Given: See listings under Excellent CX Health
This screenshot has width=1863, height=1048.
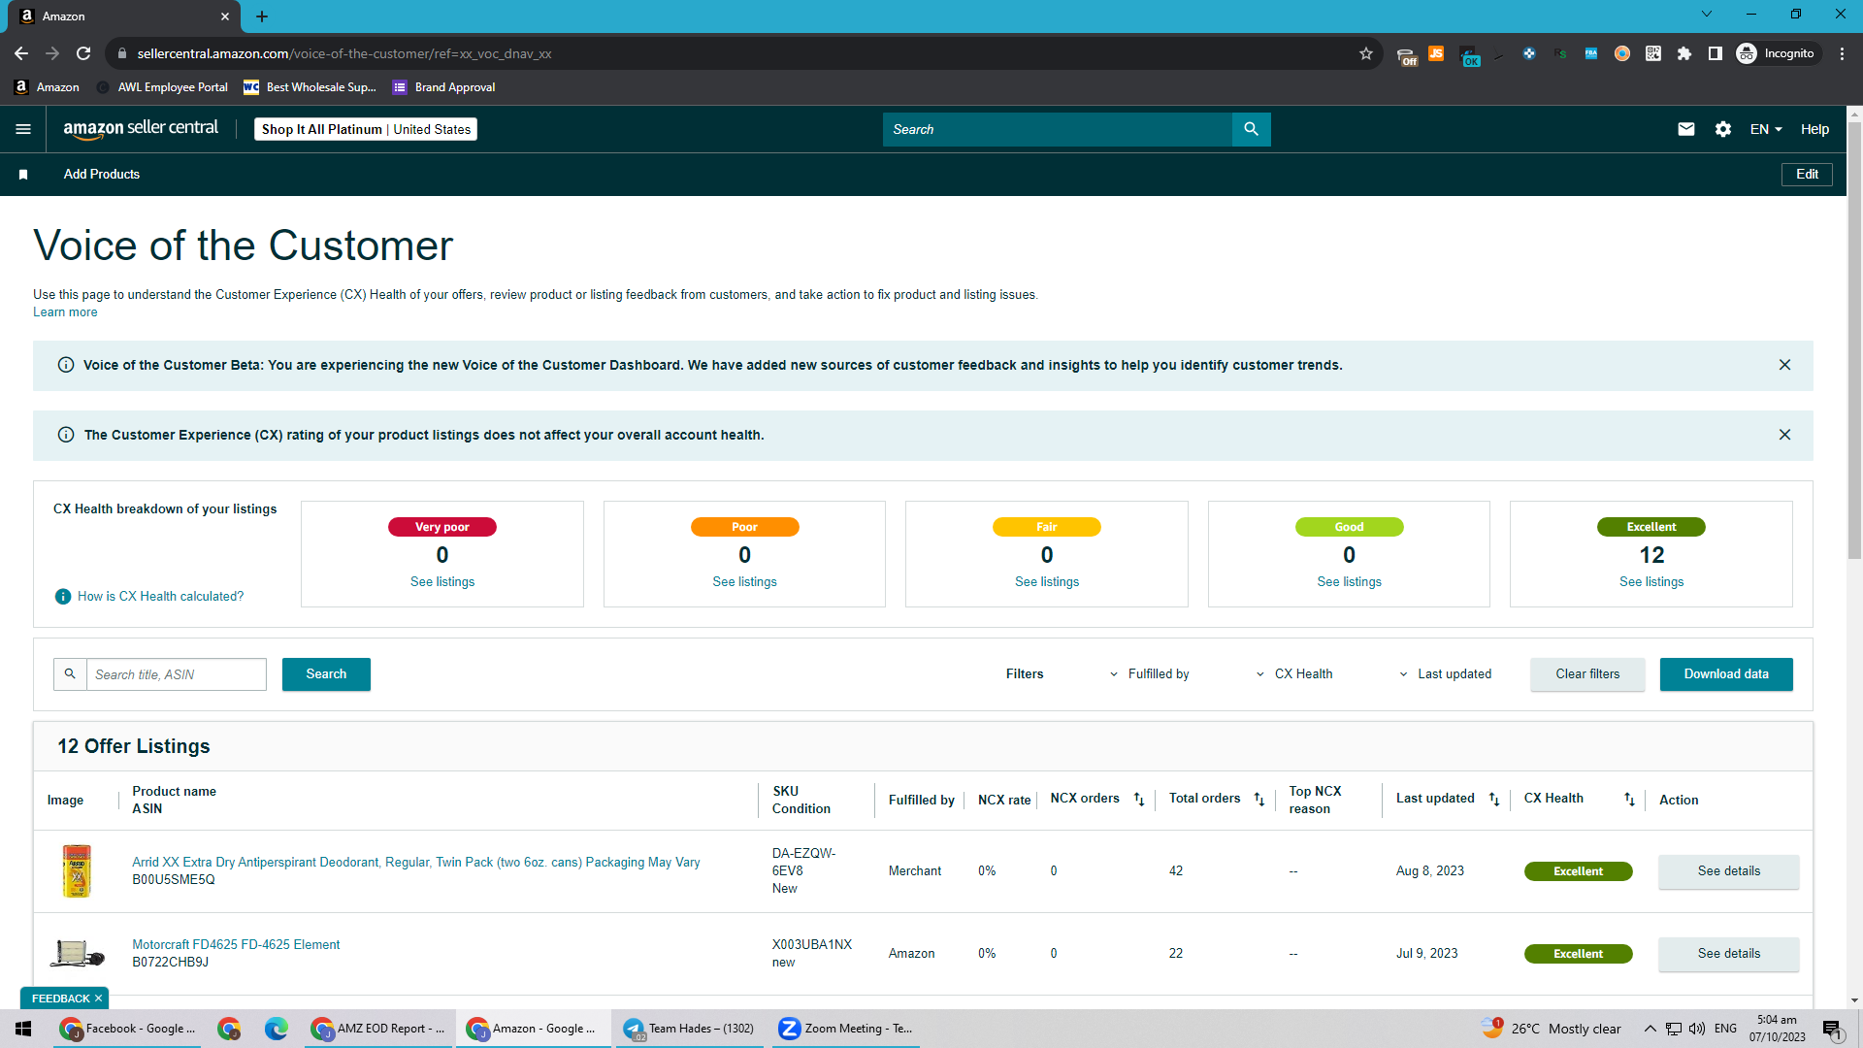Looking at the screenshot, I should pos(1651,582).
